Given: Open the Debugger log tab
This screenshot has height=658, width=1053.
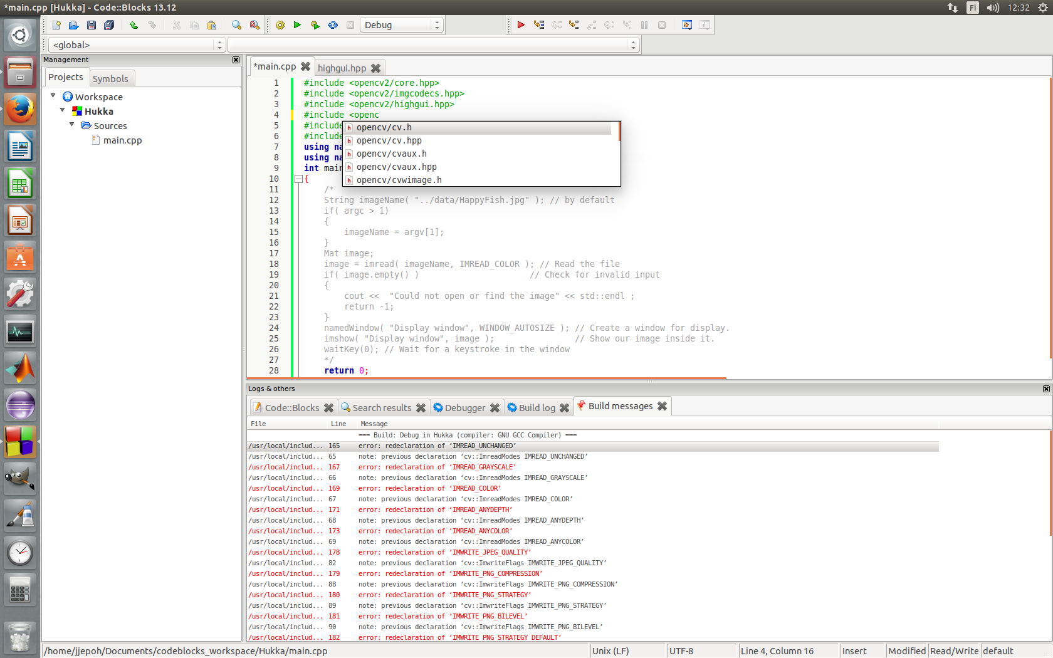Looking at the screenshot, I should coord(464,408).
